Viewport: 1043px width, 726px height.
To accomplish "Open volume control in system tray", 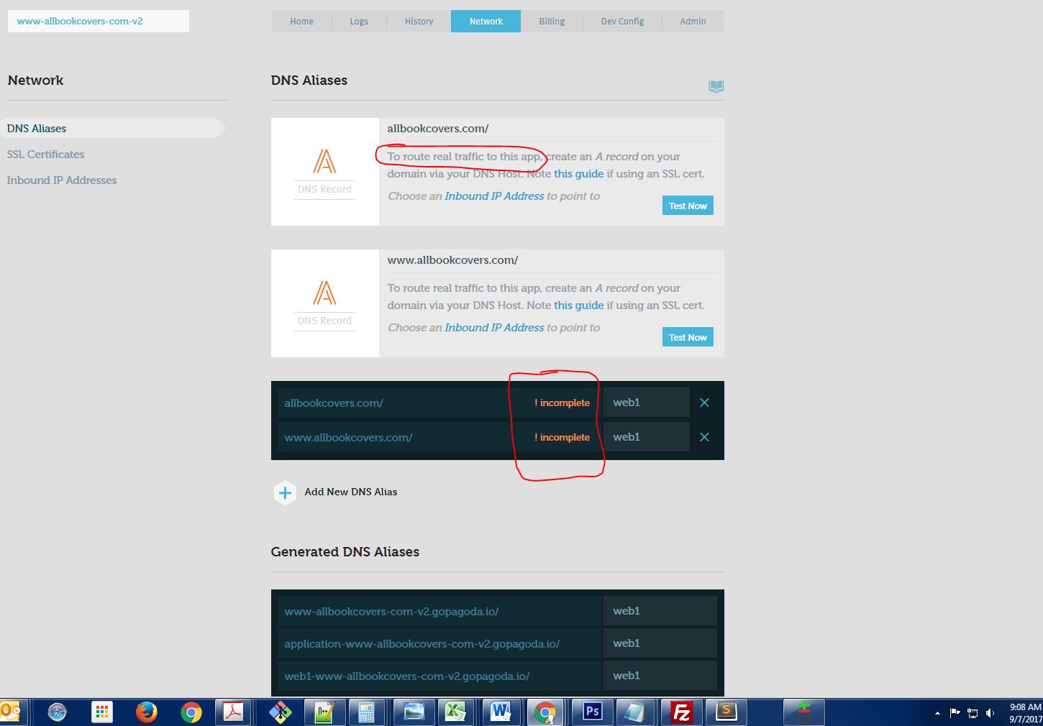I will 990,712.
